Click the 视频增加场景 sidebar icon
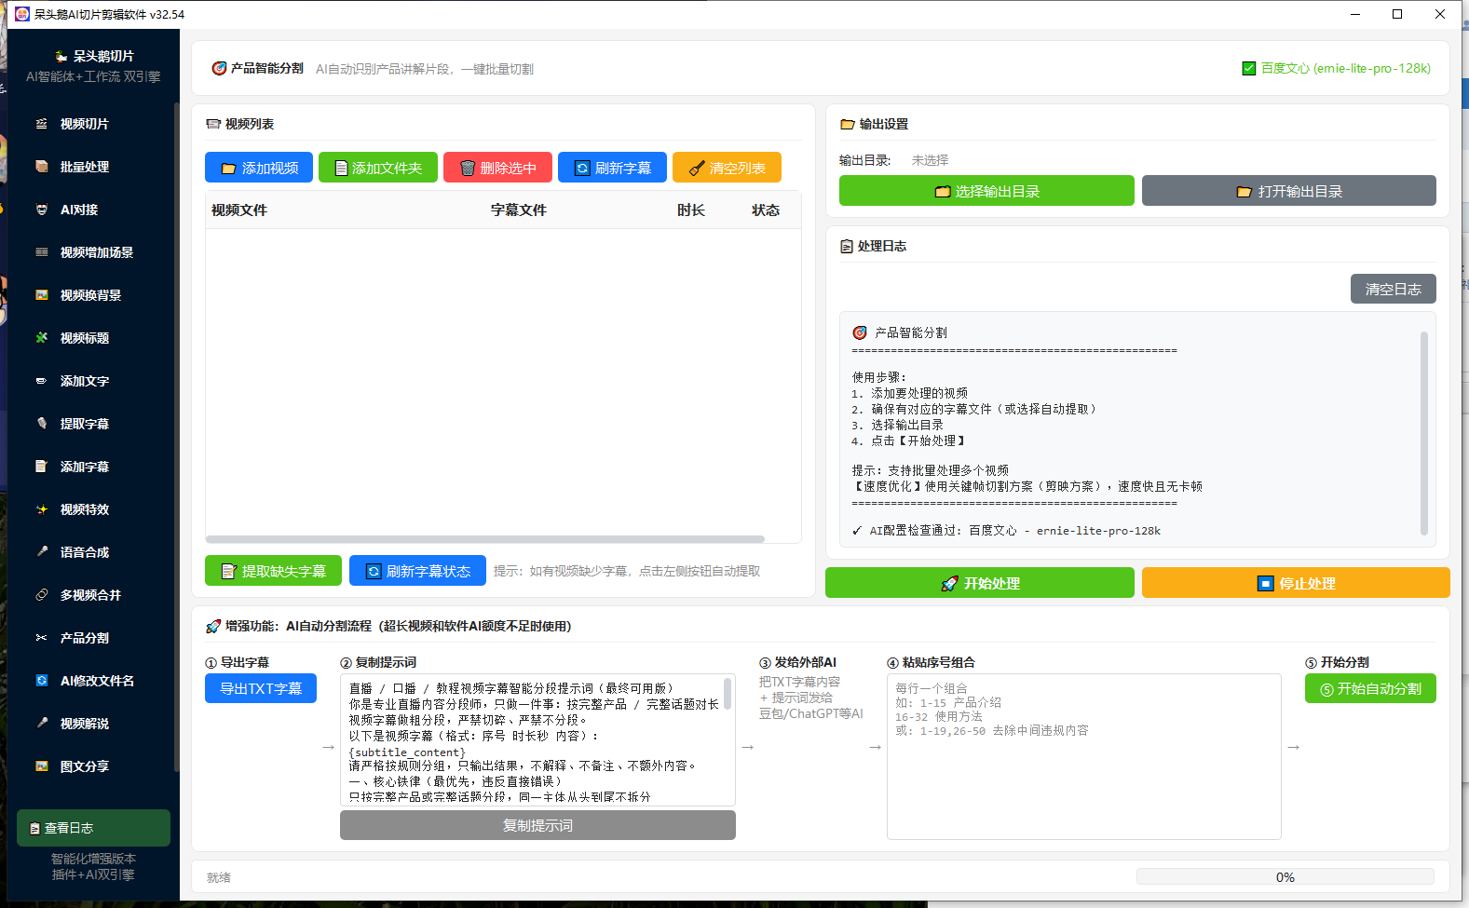Image resolution: width=1469 pixels, height=908 pixels. [41, 252]
